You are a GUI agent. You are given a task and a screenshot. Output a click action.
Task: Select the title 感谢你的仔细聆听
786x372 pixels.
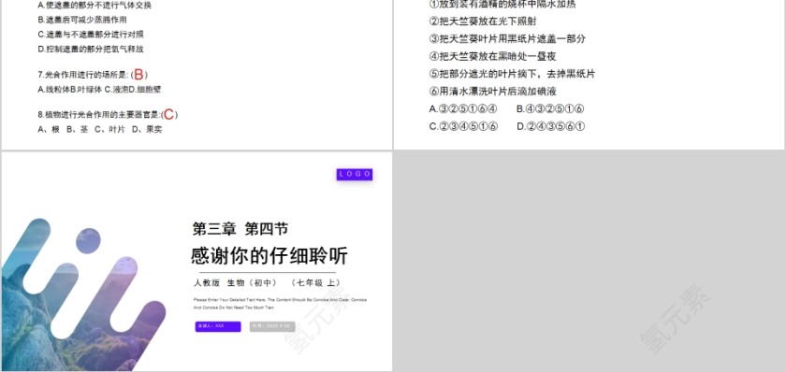269,256
